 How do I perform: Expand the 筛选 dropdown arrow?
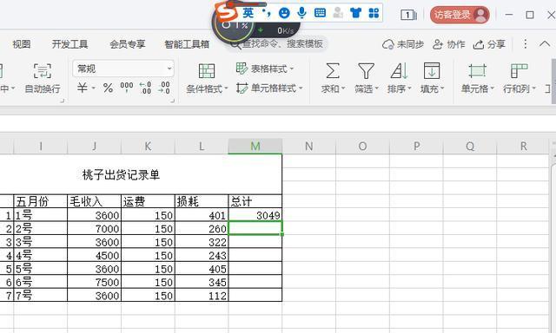coord(376,88)
